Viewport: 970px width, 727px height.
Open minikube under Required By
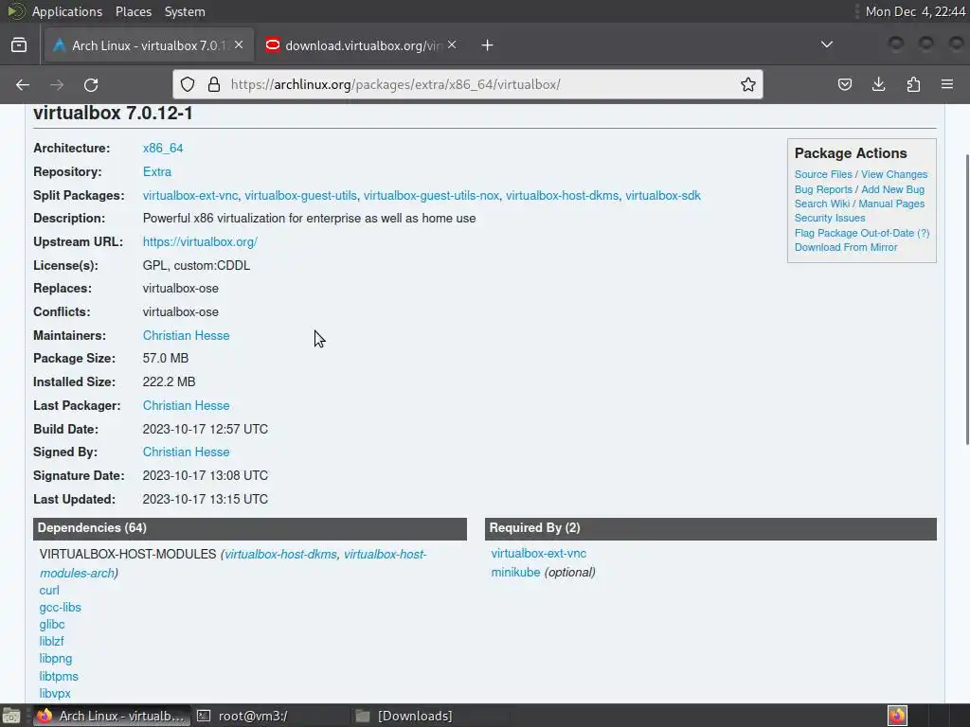click(516, 573)
